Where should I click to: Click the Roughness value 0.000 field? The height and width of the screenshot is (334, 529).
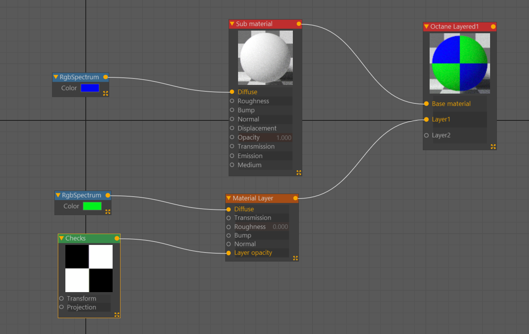(x=280, y=227)
